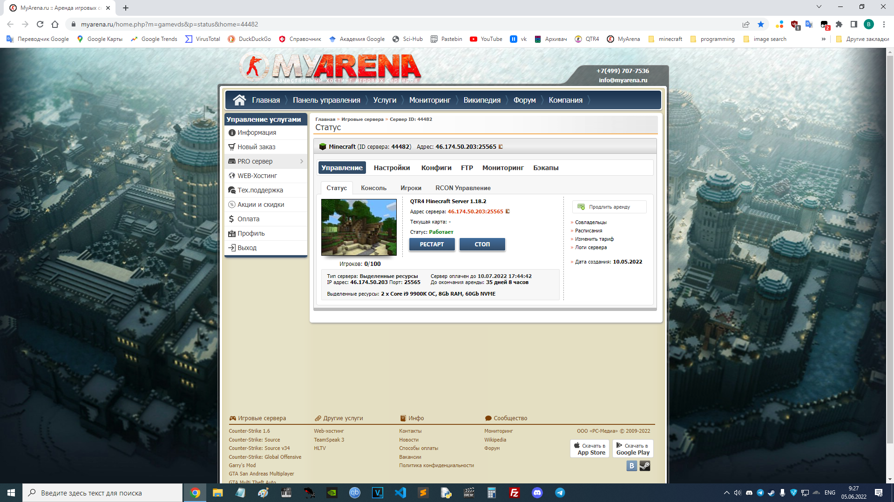Expand the PRO сервер sidebar submenu arrow

click(x=302, y=161)
